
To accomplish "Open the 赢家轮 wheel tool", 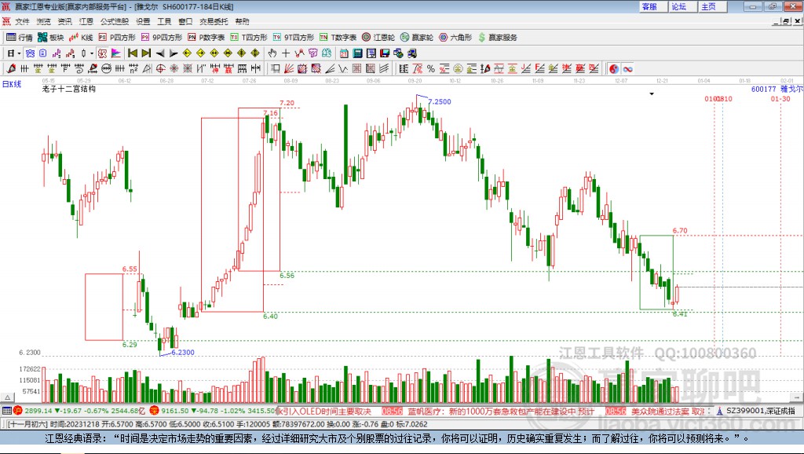I will coord(417,38).
